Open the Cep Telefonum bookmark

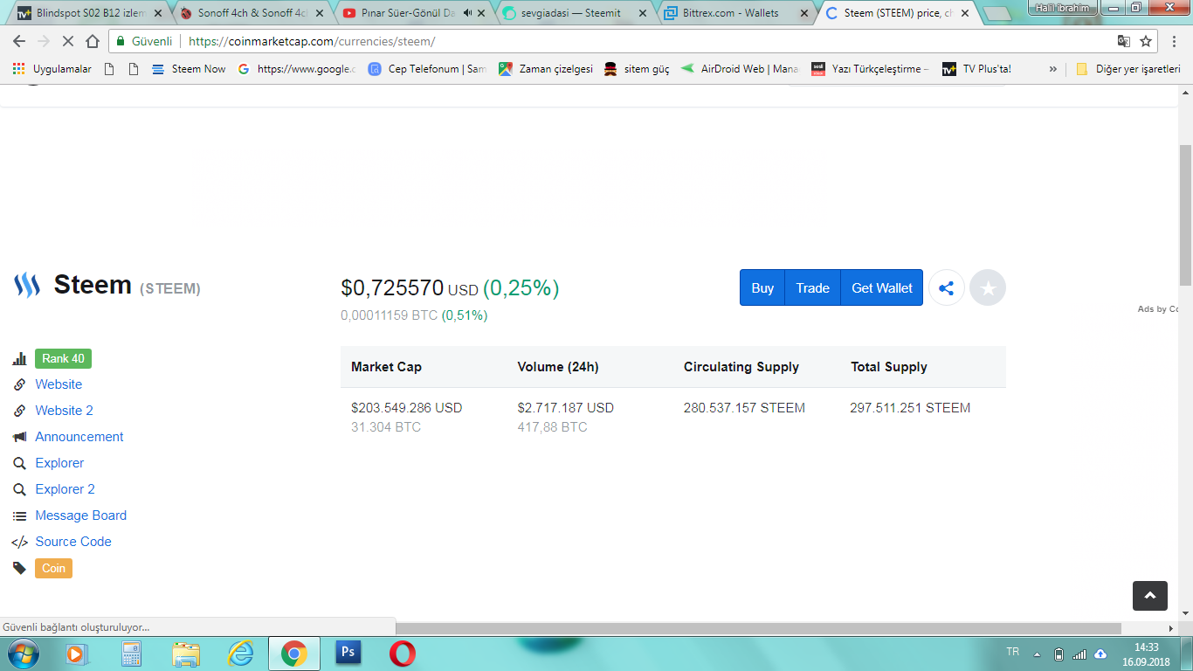428,69
